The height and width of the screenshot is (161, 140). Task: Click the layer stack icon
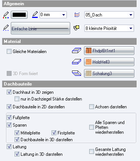click(77, 15)
